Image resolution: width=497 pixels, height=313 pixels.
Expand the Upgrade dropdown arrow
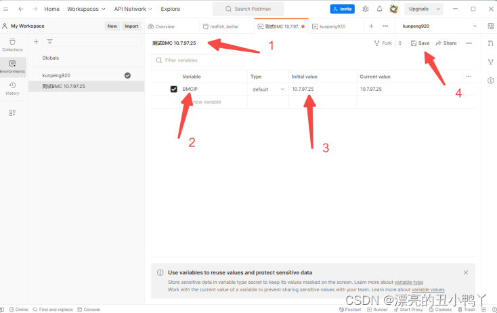point(438,9)
